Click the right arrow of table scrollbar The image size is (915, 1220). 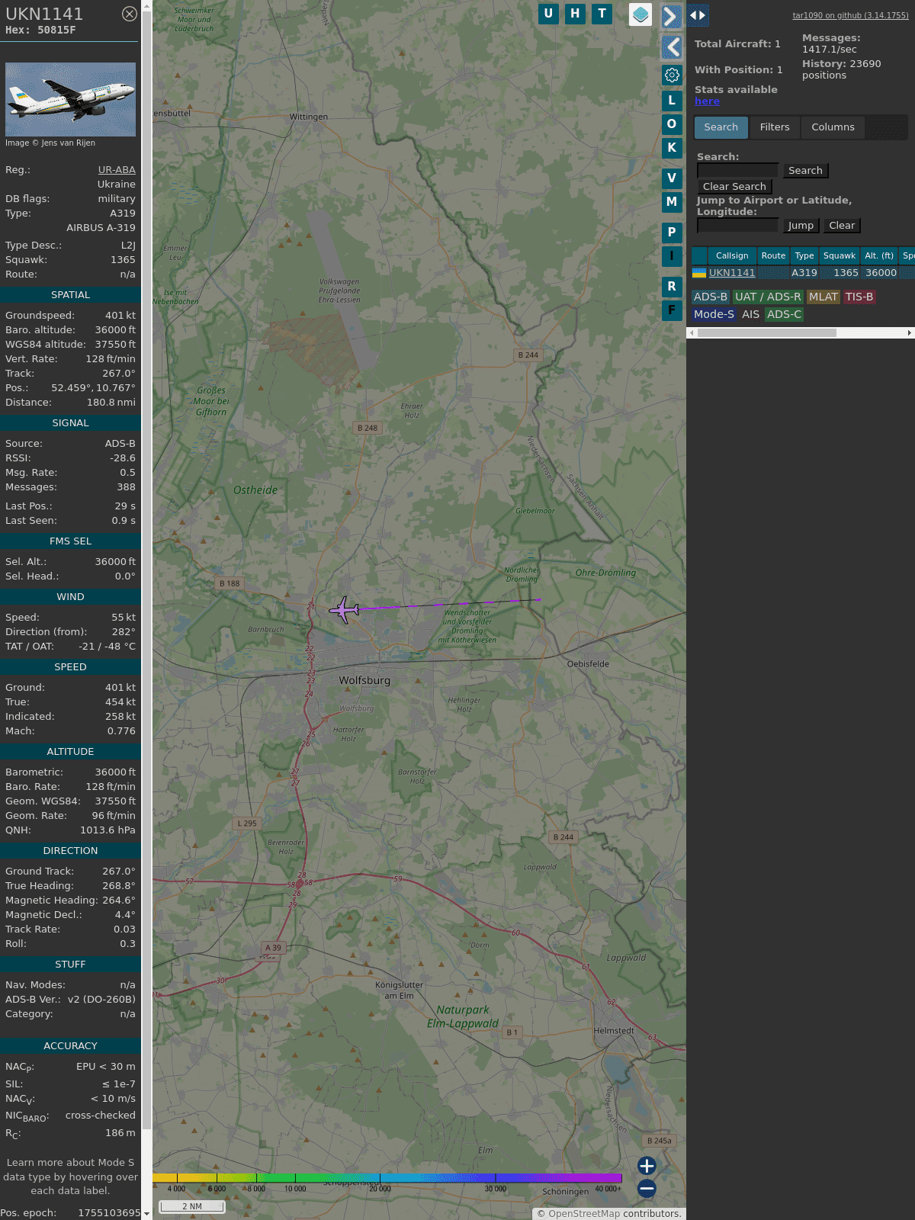[910, 333]
